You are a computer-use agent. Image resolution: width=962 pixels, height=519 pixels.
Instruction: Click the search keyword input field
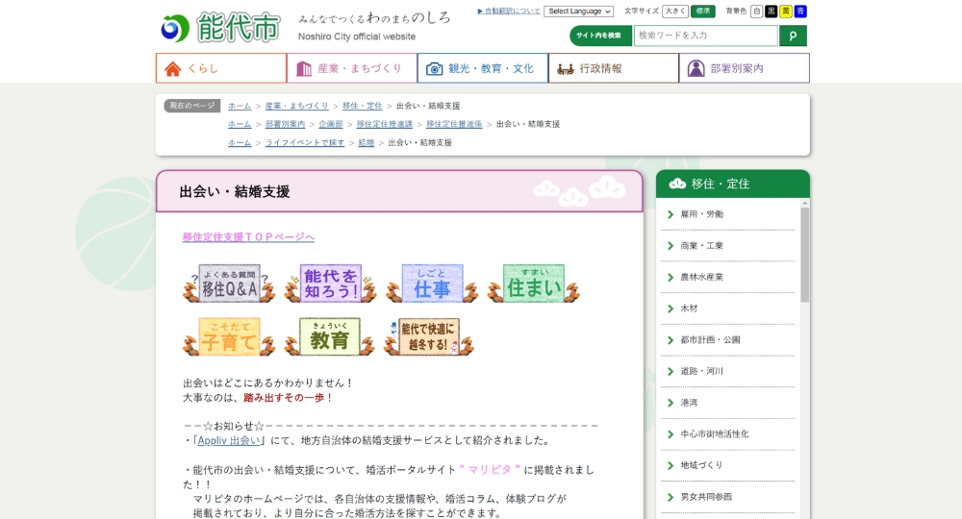pos(705,36)
